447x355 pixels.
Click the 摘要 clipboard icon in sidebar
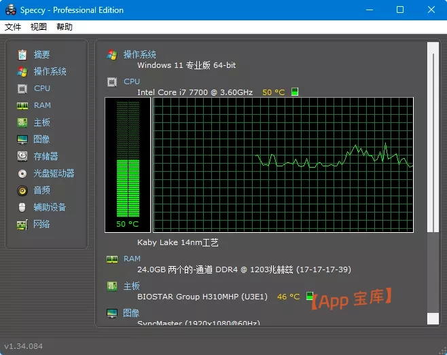(x=22, y=55)
